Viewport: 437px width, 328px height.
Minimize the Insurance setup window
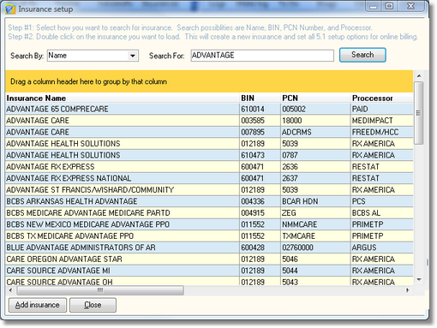coord(374,6)
